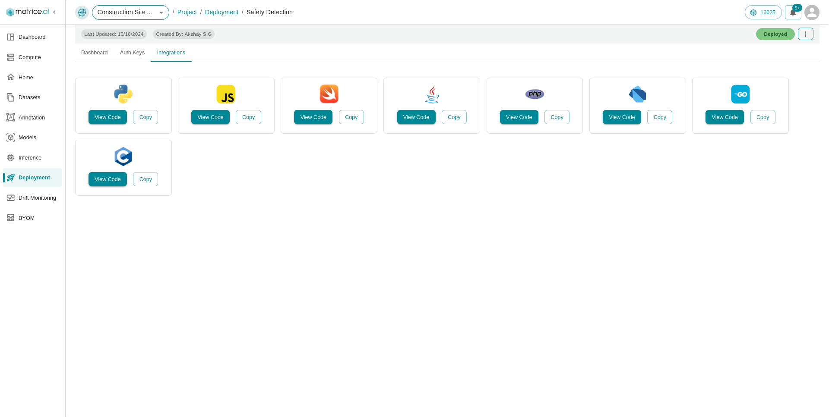This screenshot has height=417, width=829.
Task: Open Inference in the sidebar
Action: tap(32, 158)
